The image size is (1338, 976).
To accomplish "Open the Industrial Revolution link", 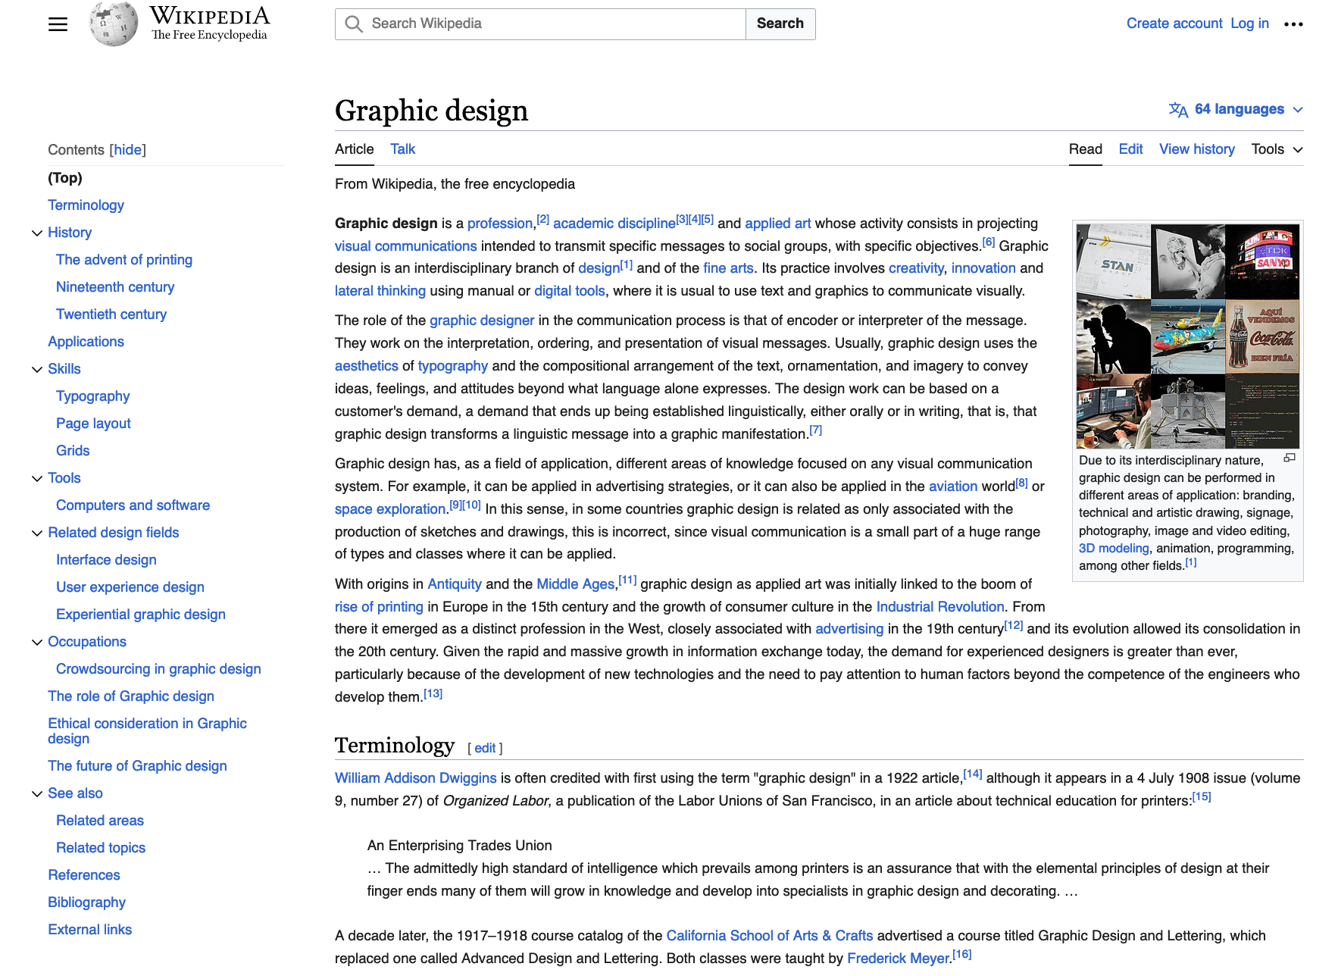I will [x=940, y=607].
